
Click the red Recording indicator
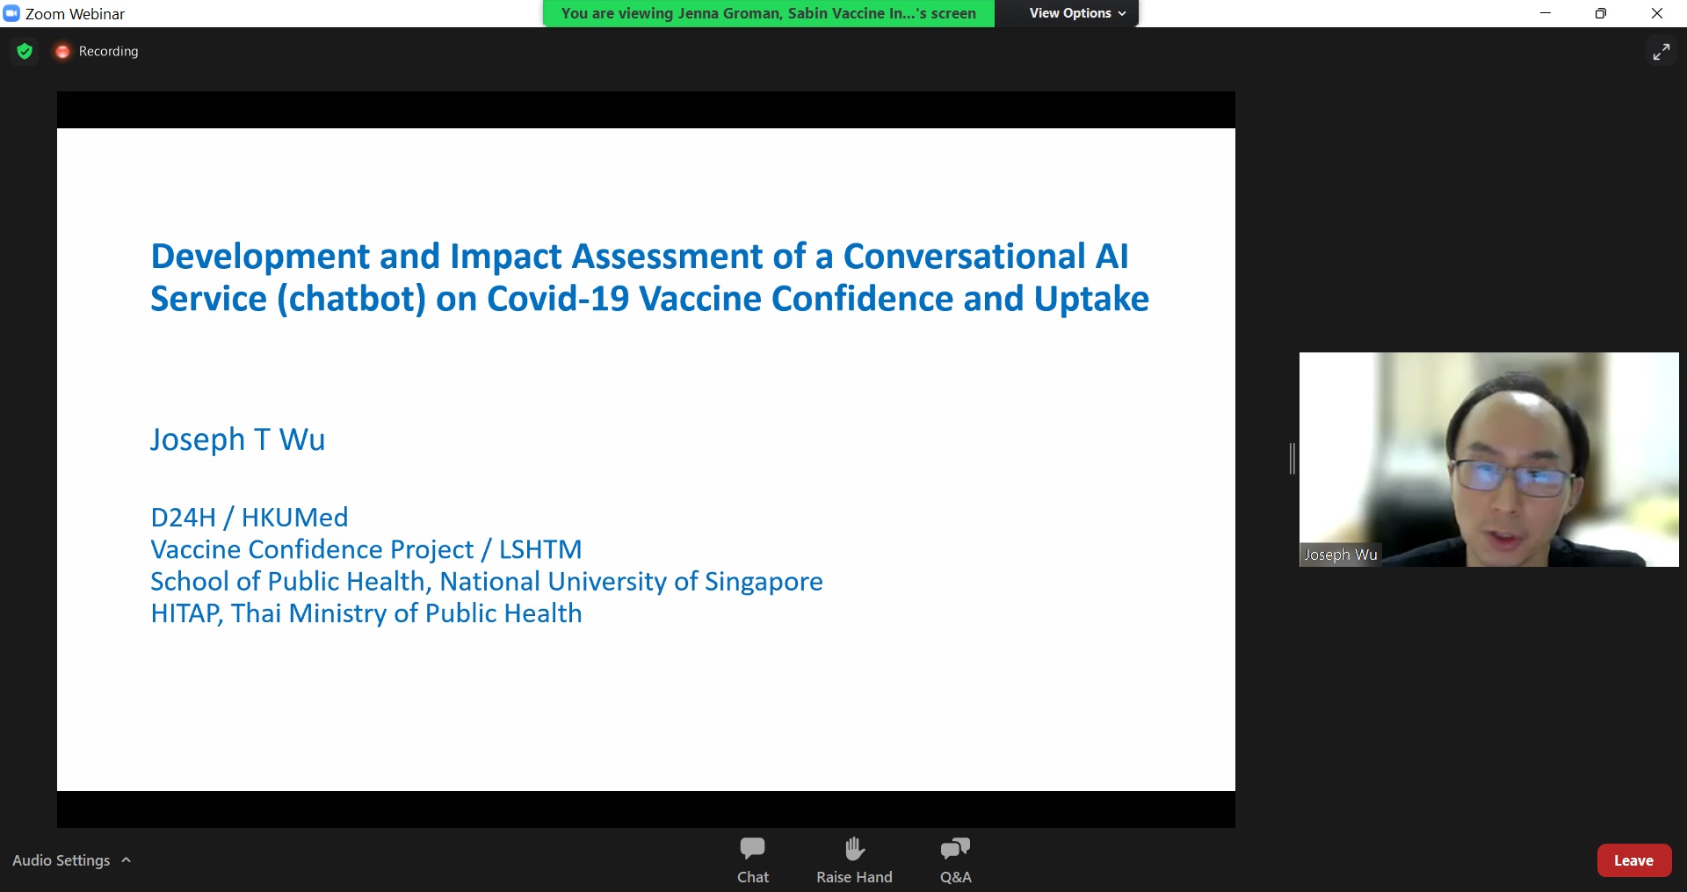pos(62,51)
